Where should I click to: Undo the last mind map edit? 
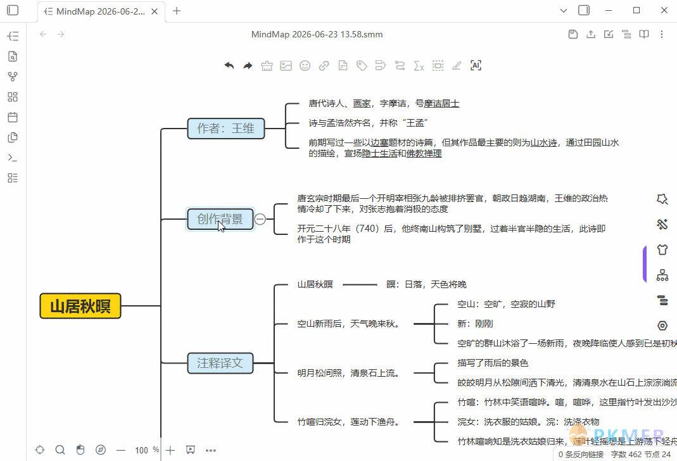(x=229, y=66)
